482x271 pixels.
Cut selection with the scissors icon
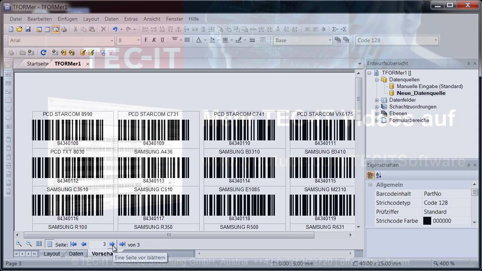(75, 29)
